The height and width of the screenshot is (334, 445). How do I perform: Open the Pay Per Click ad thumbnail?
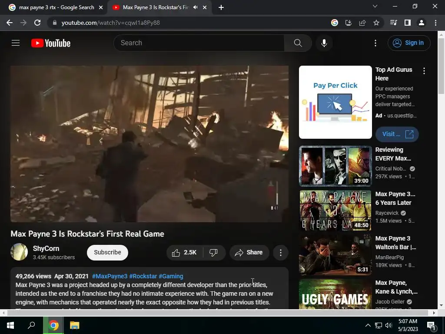pos(335,102)
